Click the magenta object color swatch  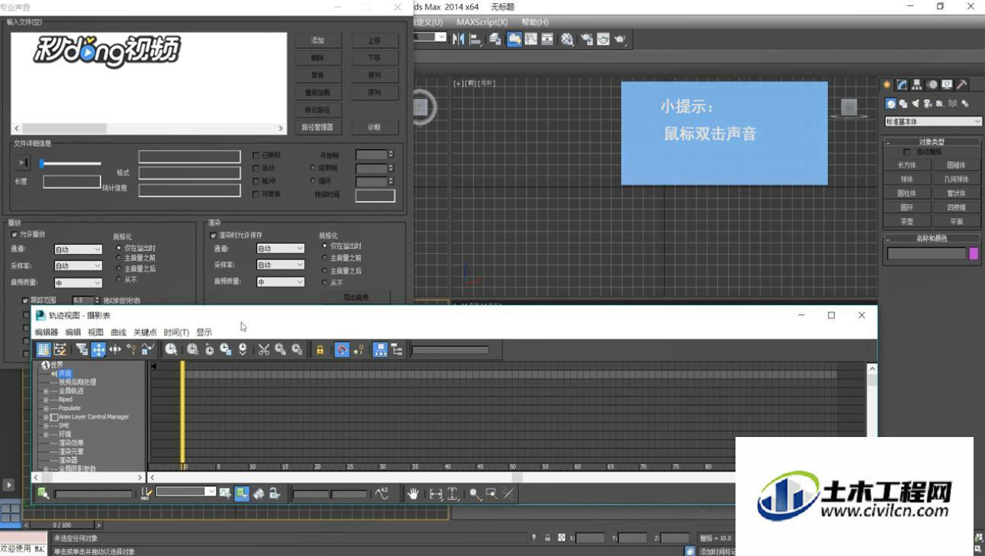coord(974,254)
